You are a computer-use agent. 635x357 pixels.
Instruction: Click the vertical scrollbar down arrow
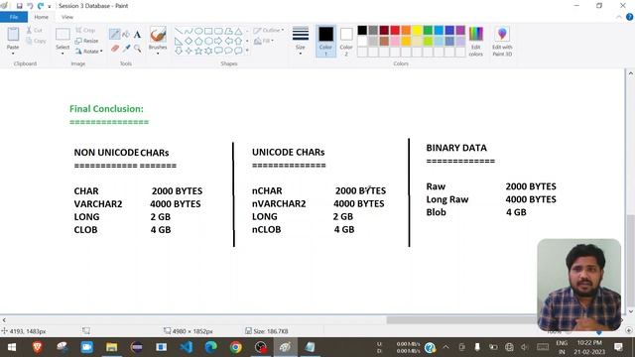click(631, 311)
